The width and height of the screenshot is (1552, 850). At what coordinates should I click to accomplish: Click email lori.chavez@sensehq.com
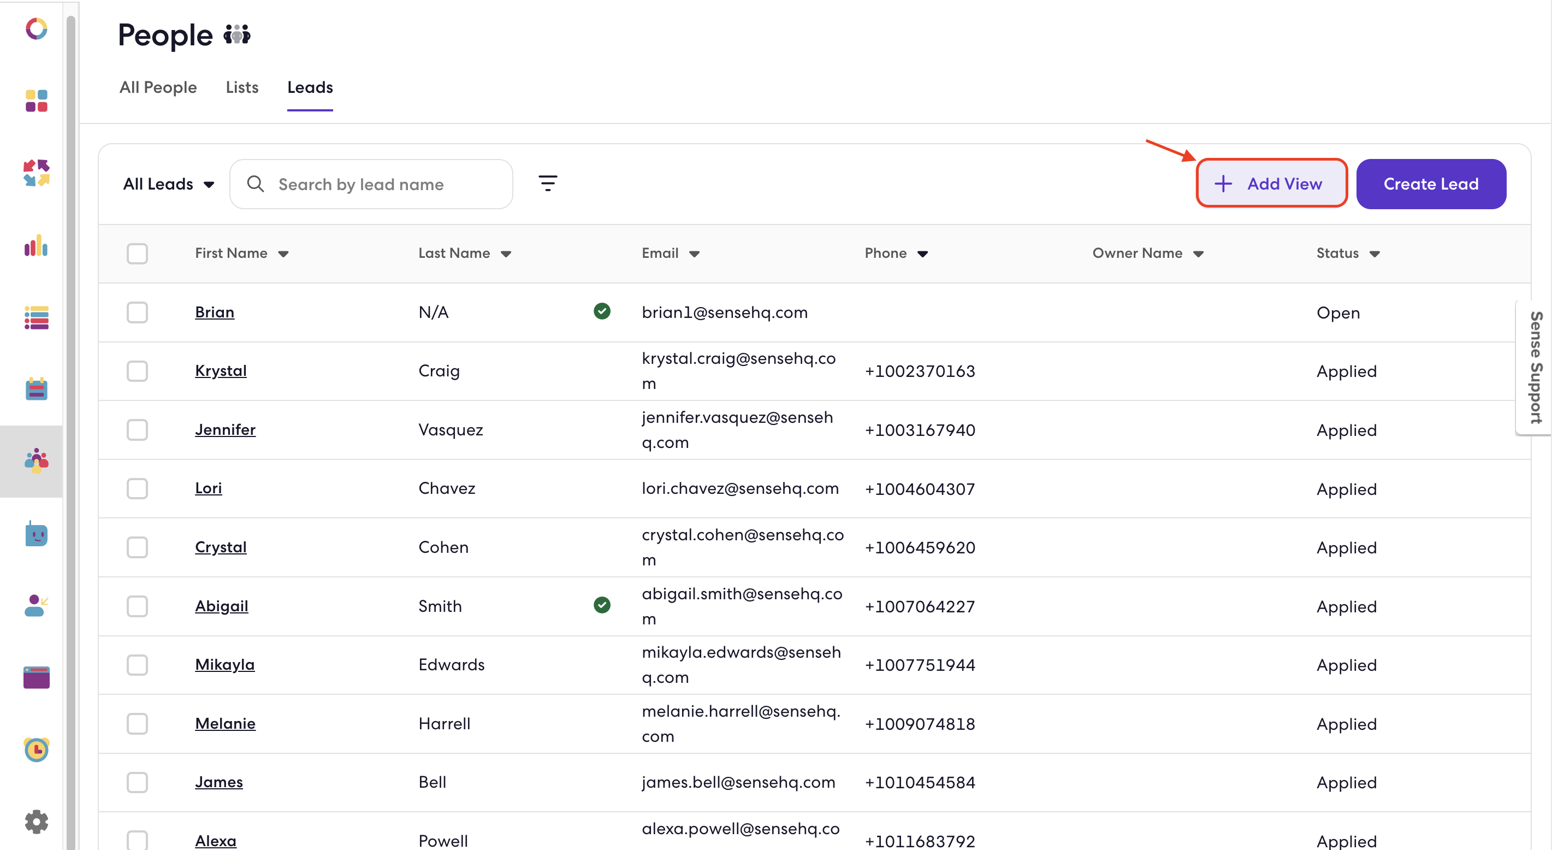click(740, 488)
